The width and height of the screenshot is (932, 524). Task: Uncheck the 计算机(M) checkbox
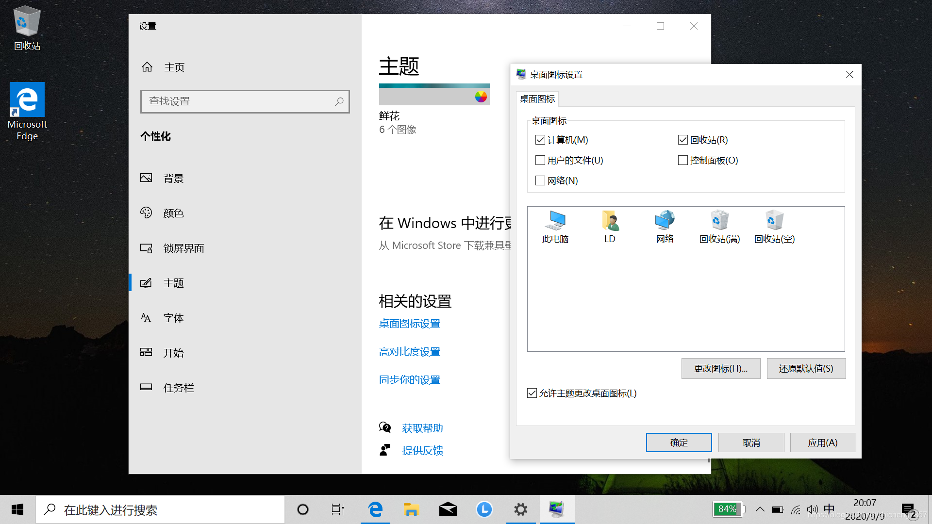(x=540, y=140)
